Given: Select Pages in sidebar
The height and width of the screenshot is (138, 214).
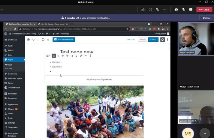Looking at the screenshot, I should click(x=14, y=60).
